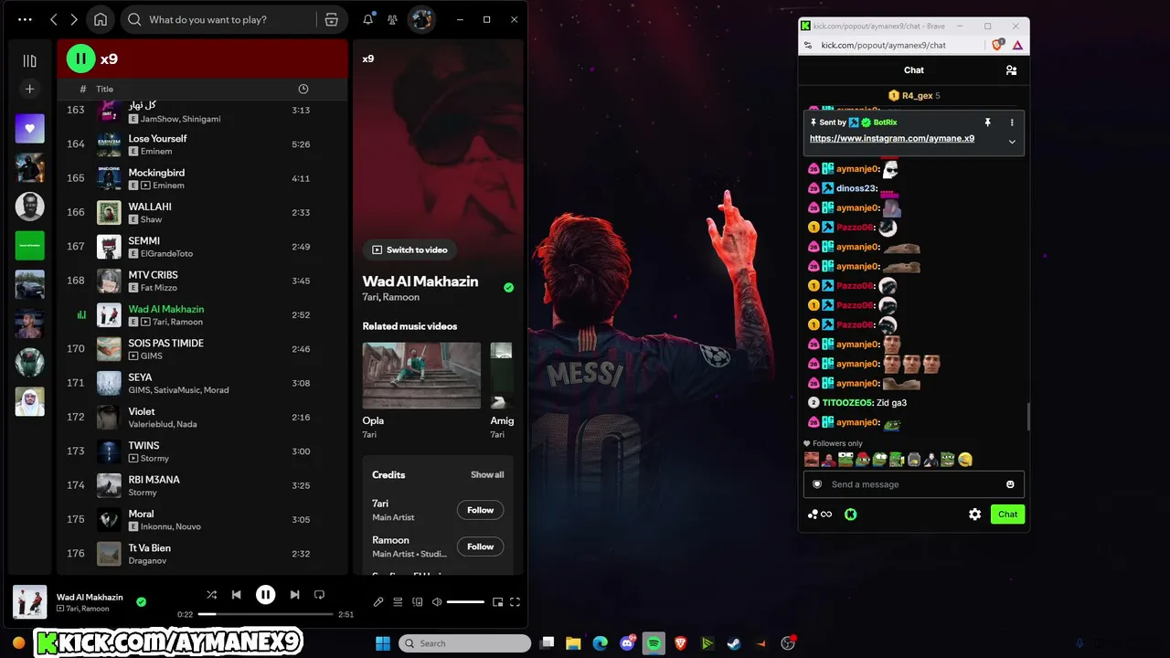The height and width of the screenshot is (658, 1170).
Task: Open File Explorer from taskbar
Action: point(573,643)
